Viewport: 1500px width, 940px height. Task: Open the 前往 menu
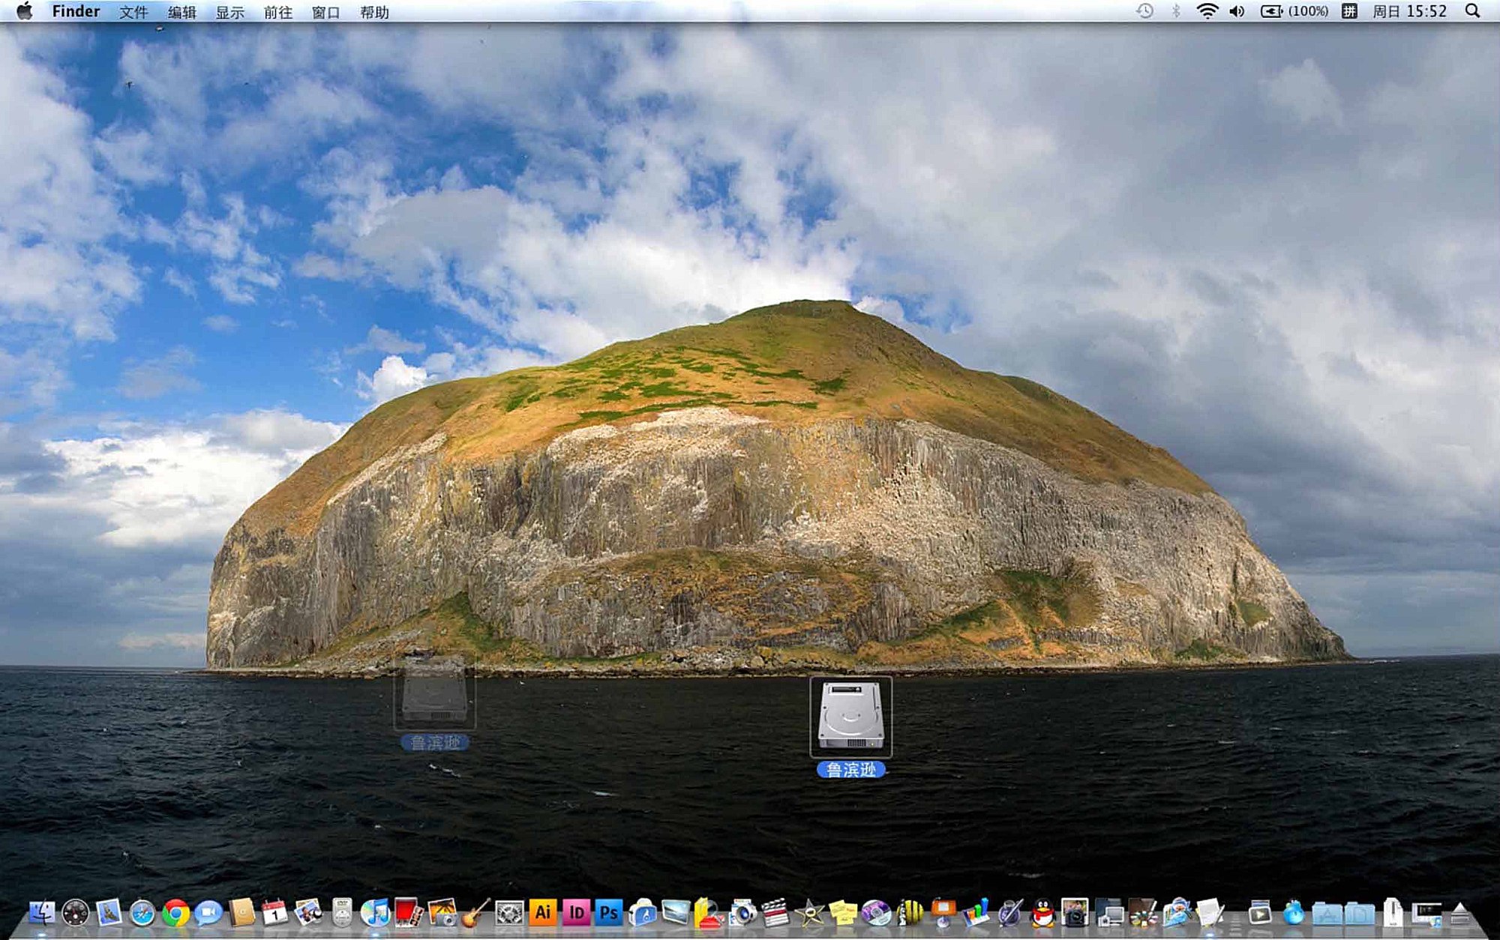[x=277, y=12]
